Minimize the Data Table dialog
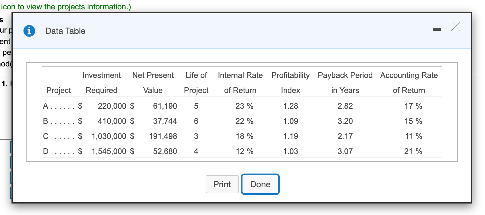Image resolution: width=485 pixels, height=215 pixels. (x=437, y=29)
